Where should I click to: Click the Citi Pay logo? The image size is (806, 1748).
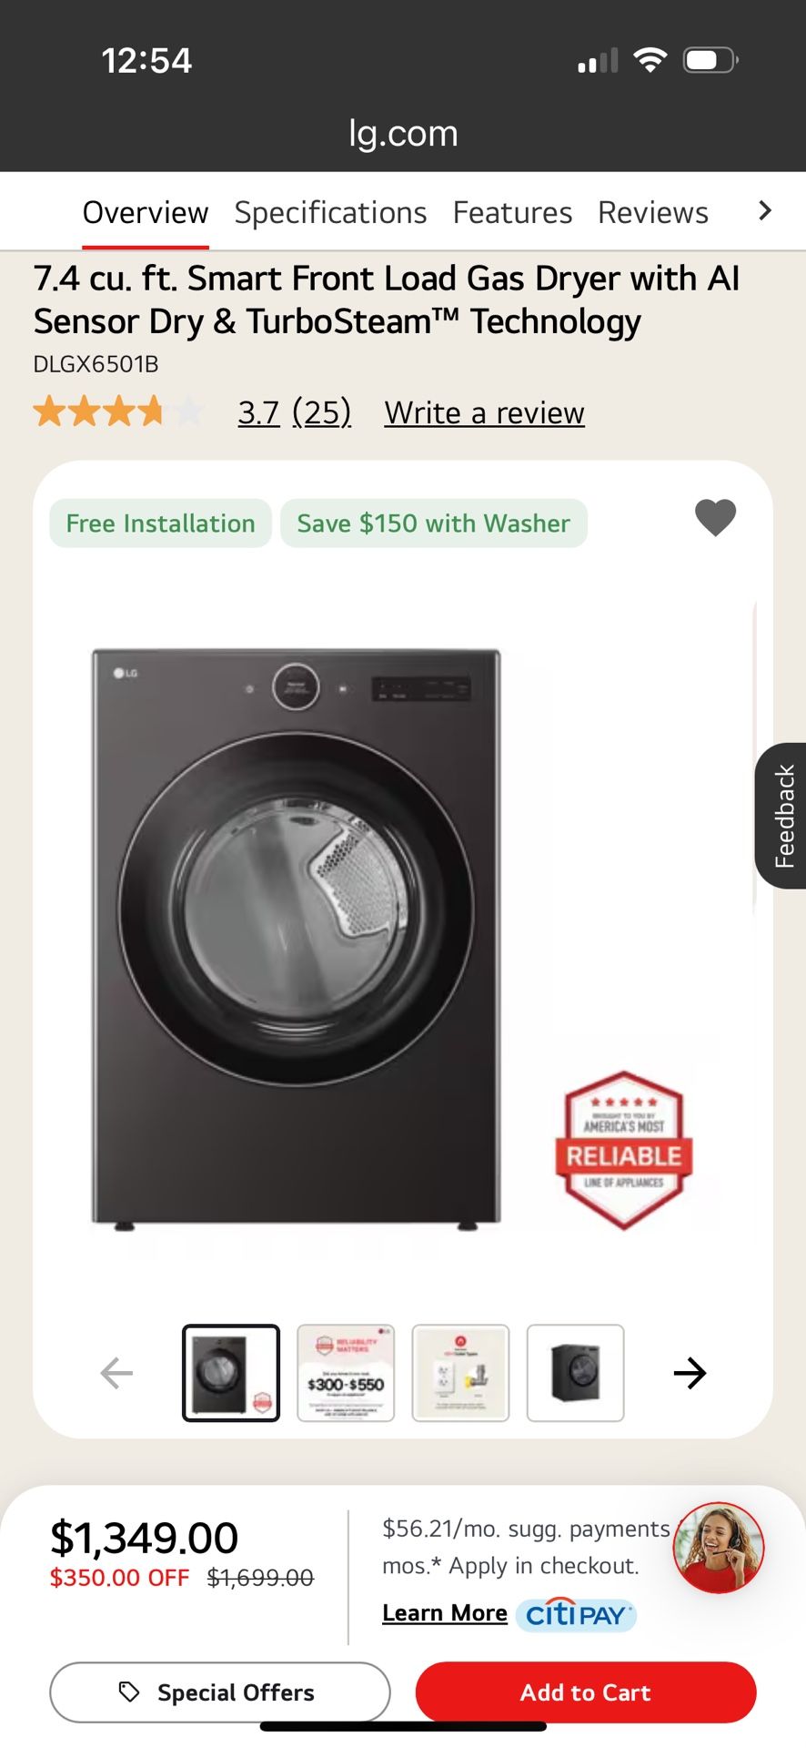[576, 1615]
